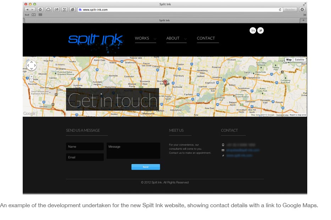Click the MEET US heading

(176, 130)
